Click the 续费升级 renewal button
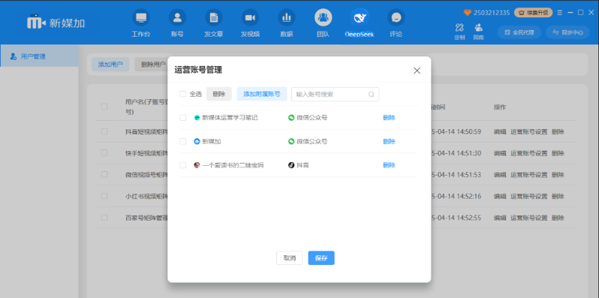Viewport: 599px width, 298px height. point(533,13)
